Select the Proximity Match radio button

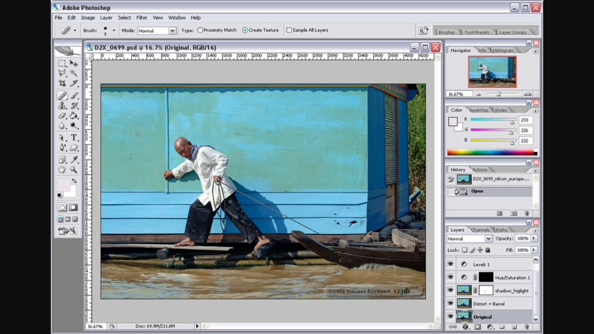point(200,30)
